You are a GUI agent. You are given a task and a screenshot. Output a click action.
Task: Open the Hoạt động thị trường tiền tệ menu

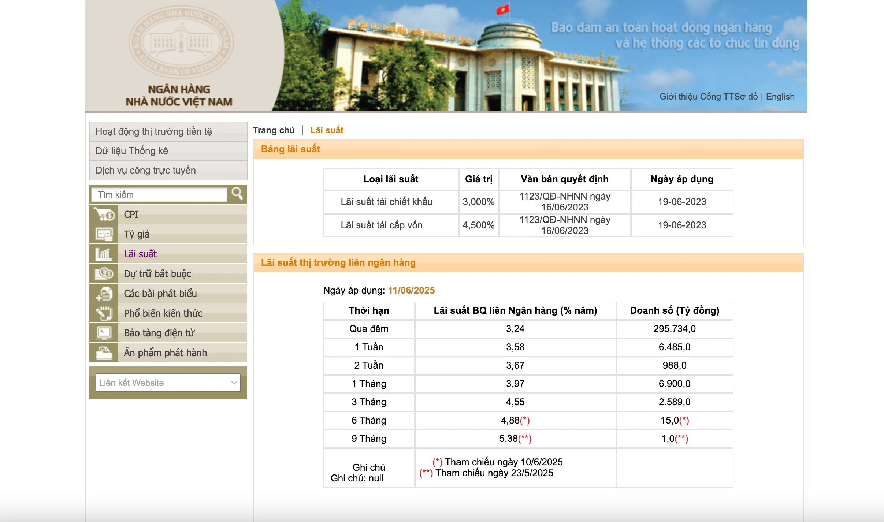pyautogui.click(x=154, y=131)
